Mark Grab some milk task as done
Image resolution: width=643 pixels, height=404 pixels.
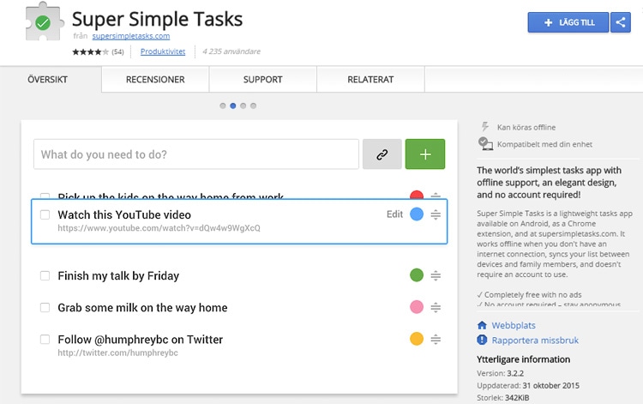45,307
